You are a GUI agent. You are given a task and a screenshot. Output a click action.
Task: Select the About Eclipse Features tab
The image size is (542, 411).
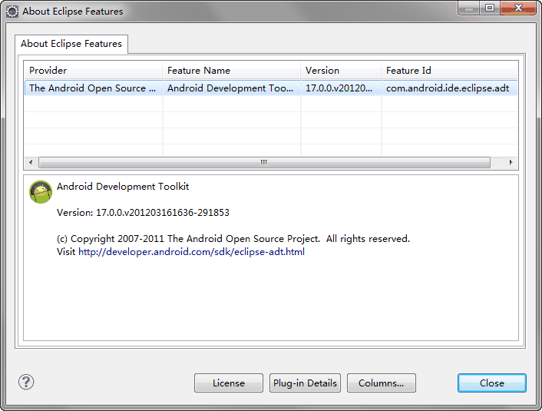(71, 44)
